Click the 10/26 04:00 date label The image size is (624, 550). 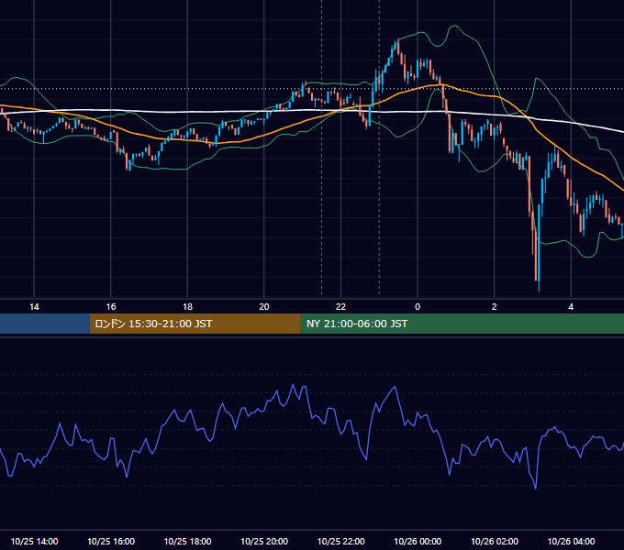pyautogui.click(x=571, y=541)
